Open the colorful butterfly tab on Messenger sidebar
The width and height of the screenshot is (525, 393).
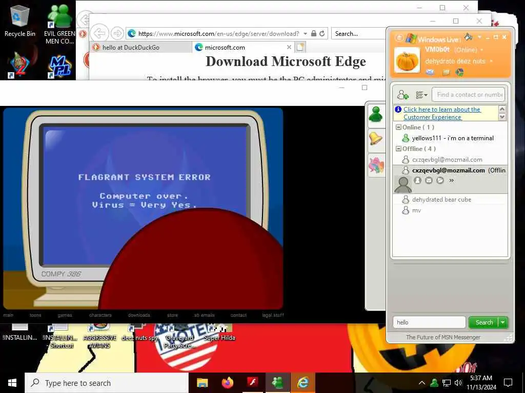click(x=376, y=165)
